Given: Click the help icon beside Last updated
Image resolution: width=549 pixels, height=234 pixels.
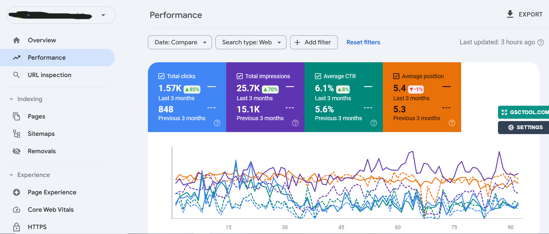Looking at the screenshot, I should 541,43.
